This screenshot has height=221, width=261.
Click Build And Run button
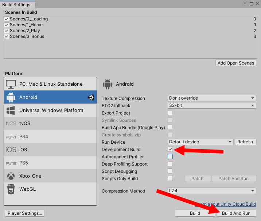point(236,213)
